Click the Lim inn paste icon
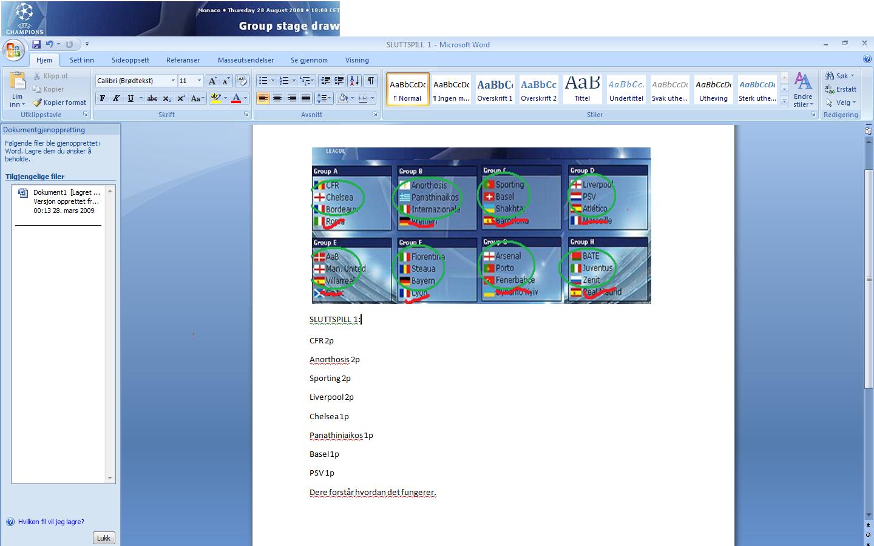The image size is (874, 546). (x=18, y=81)
